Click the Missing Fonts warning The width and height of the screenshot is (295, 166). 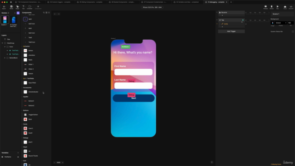coord(276,164)
